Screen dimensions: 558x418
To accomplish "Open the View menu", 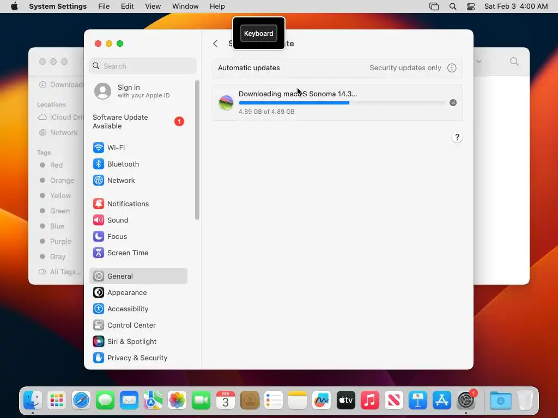I will tap(153, 7).
